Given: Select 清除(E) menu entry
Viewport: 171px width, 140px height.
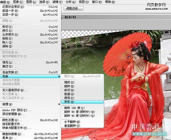Looking at the screenshot, I should (30, 46).
